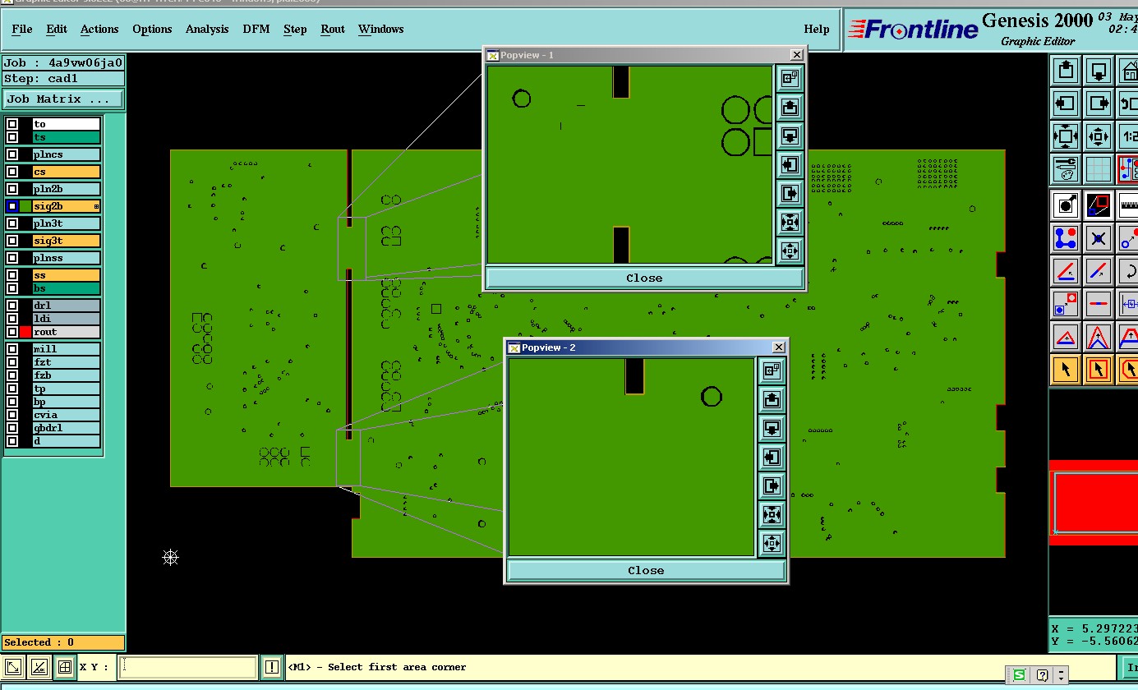Click the crosshair grid icon beside X Y label

(x=64, y=667)
